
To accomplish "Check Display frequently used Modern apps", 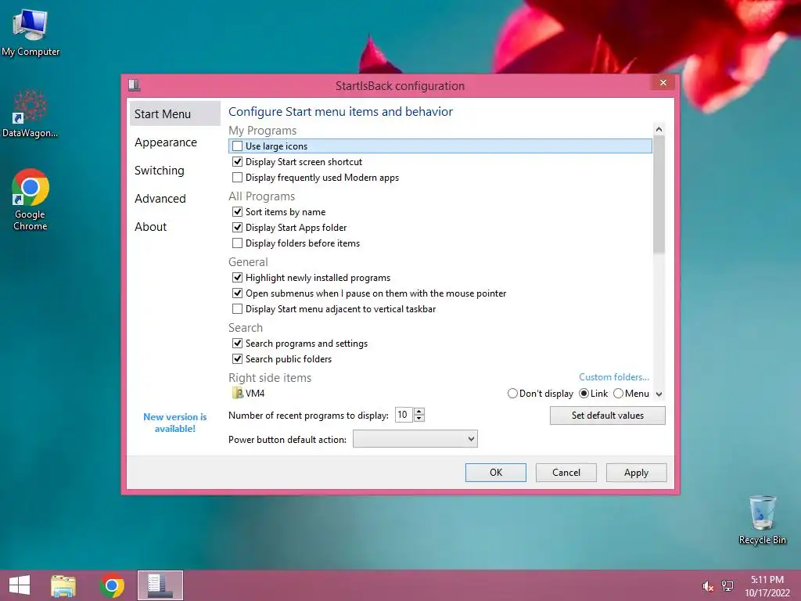I will tap(237, 178).
